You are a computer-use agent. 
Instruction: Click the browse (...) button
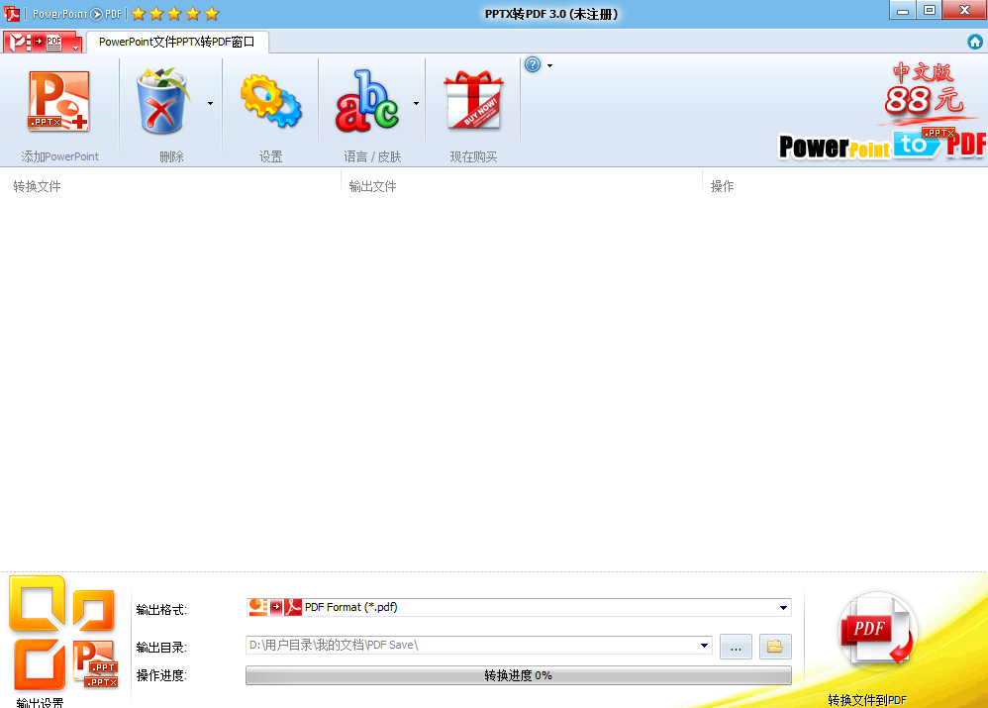(736, 647)
